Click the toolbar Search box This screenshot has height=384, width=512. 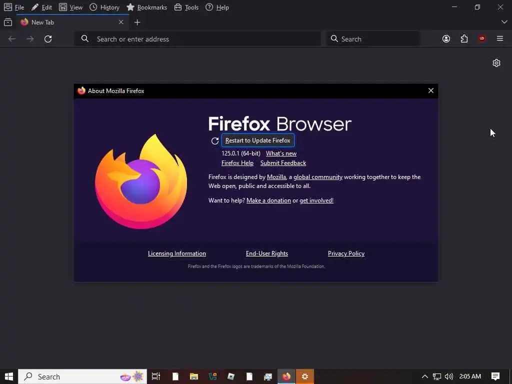[373, 39]
